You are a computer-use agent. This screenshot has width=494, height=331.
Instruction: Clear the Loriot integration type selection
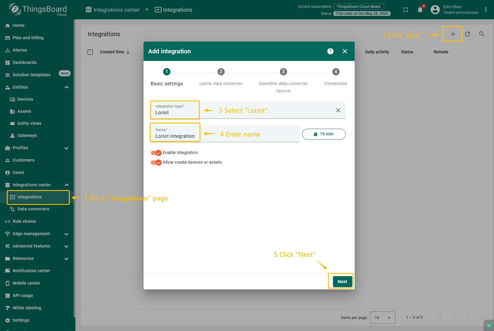[338, 110]
